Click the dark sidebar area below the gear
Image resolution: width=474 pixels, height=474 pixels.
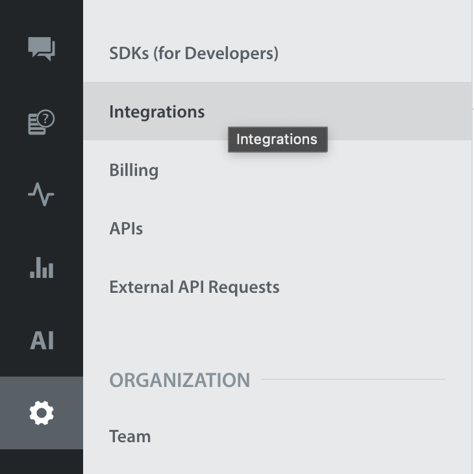pyautogui.click(x=42, y=461)
